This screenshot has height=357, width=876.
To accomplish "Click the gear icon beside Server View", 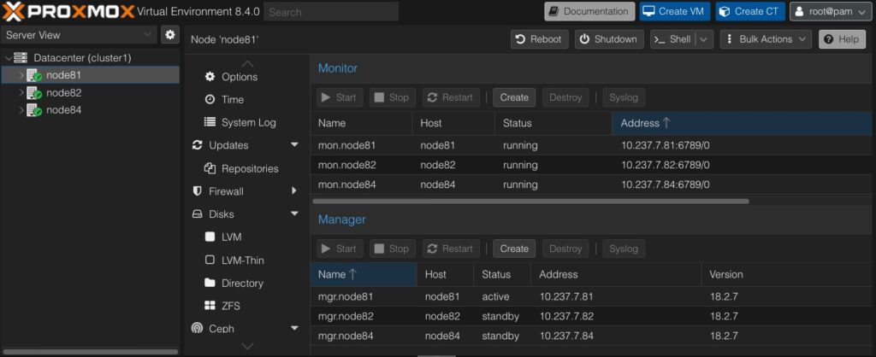I will pos(170,34).
